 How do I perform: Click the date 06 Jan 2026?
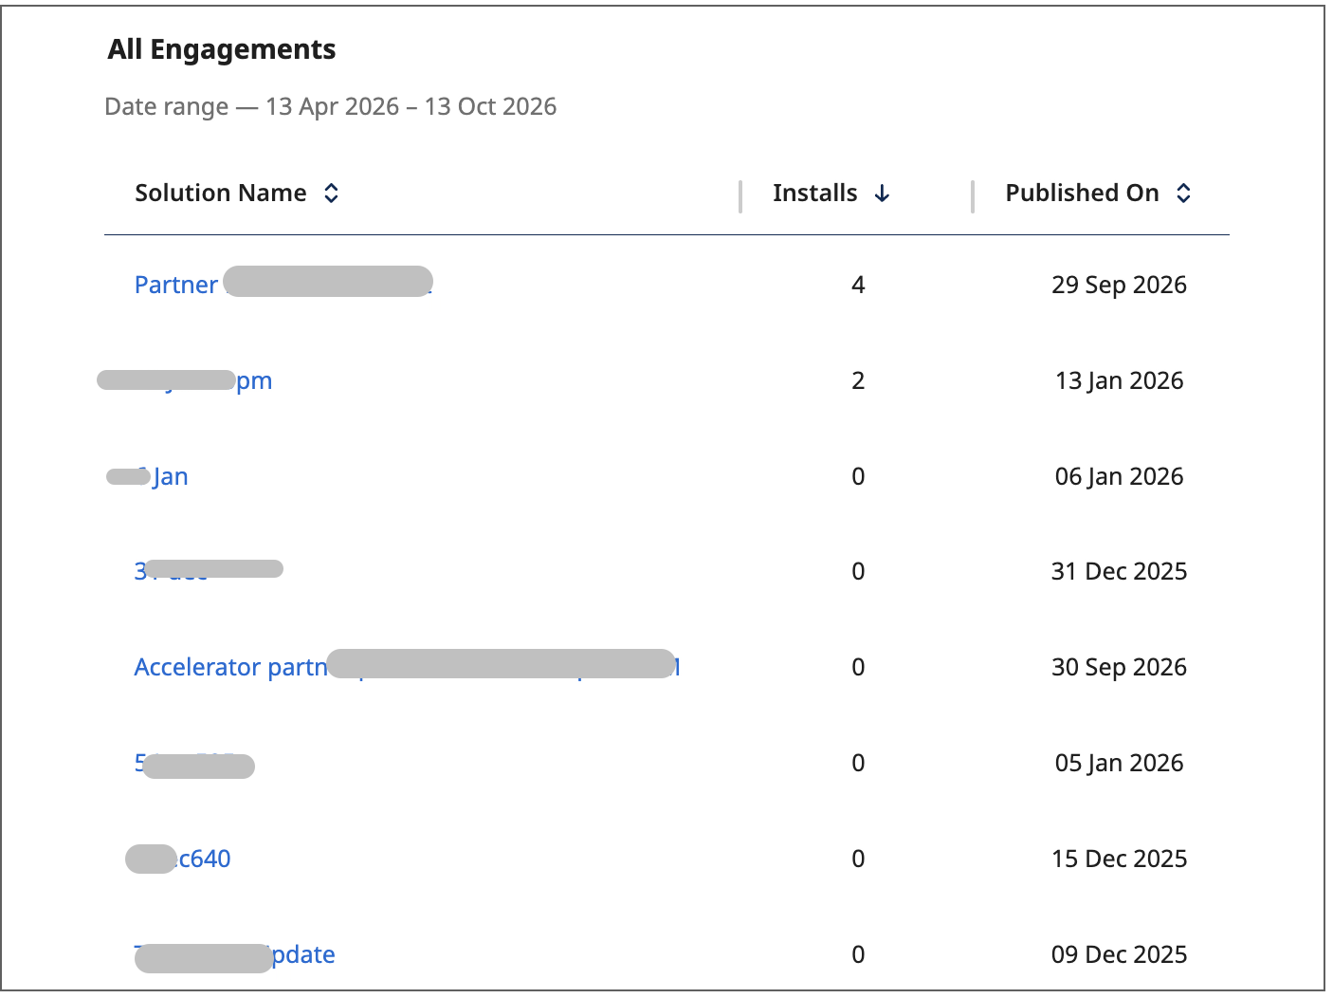[1119, 476]
